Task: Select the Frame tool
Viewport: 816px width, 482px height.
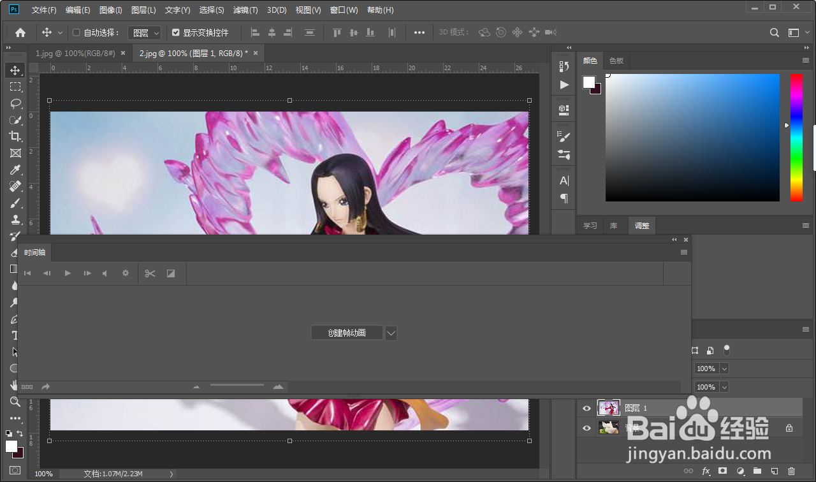Action: 15,153
